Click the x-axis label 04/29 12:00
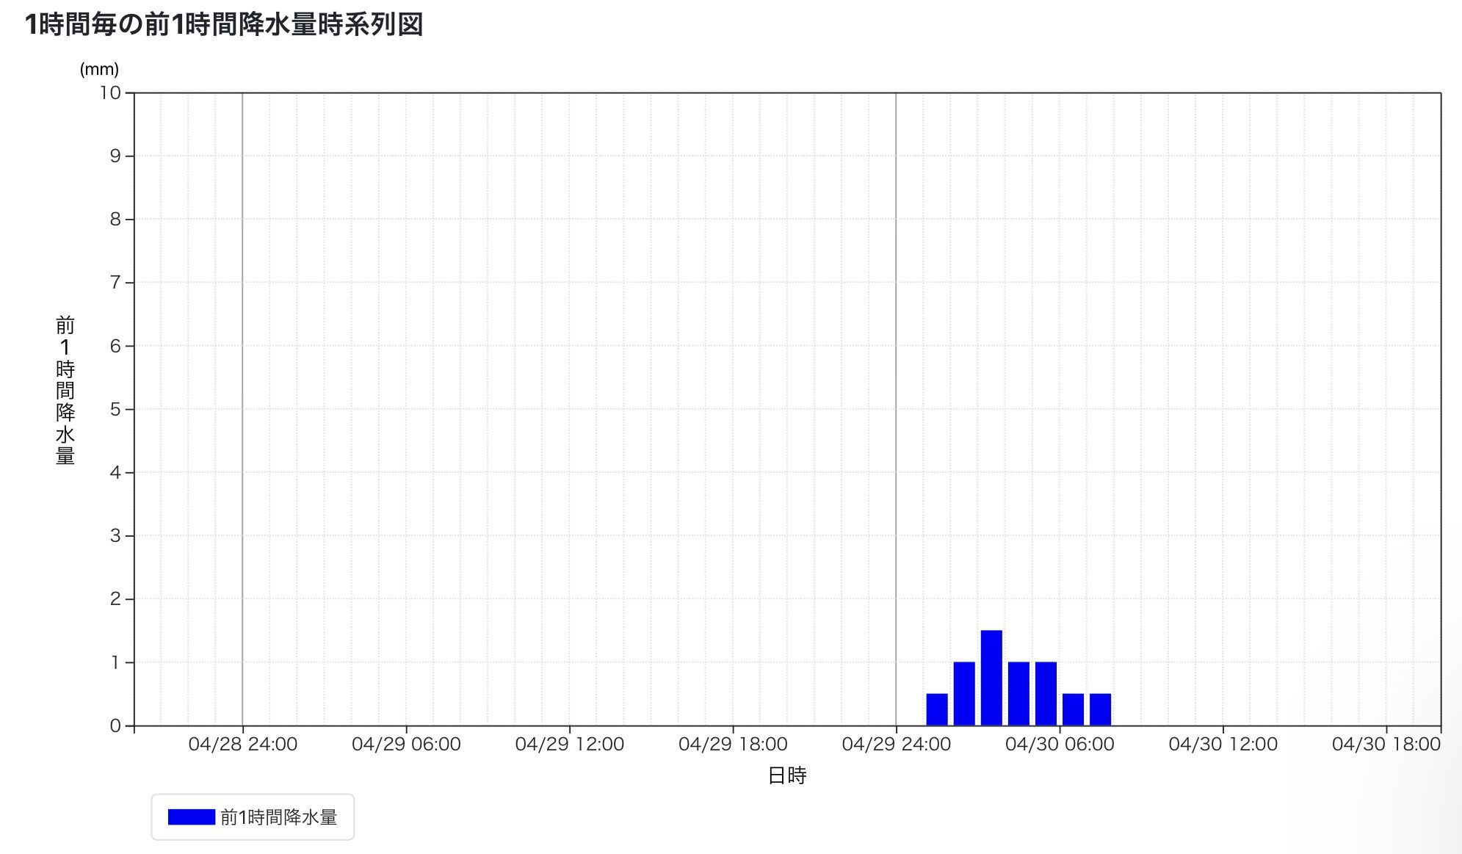Viewport: 1462px width, 854px height. [570, 745]
